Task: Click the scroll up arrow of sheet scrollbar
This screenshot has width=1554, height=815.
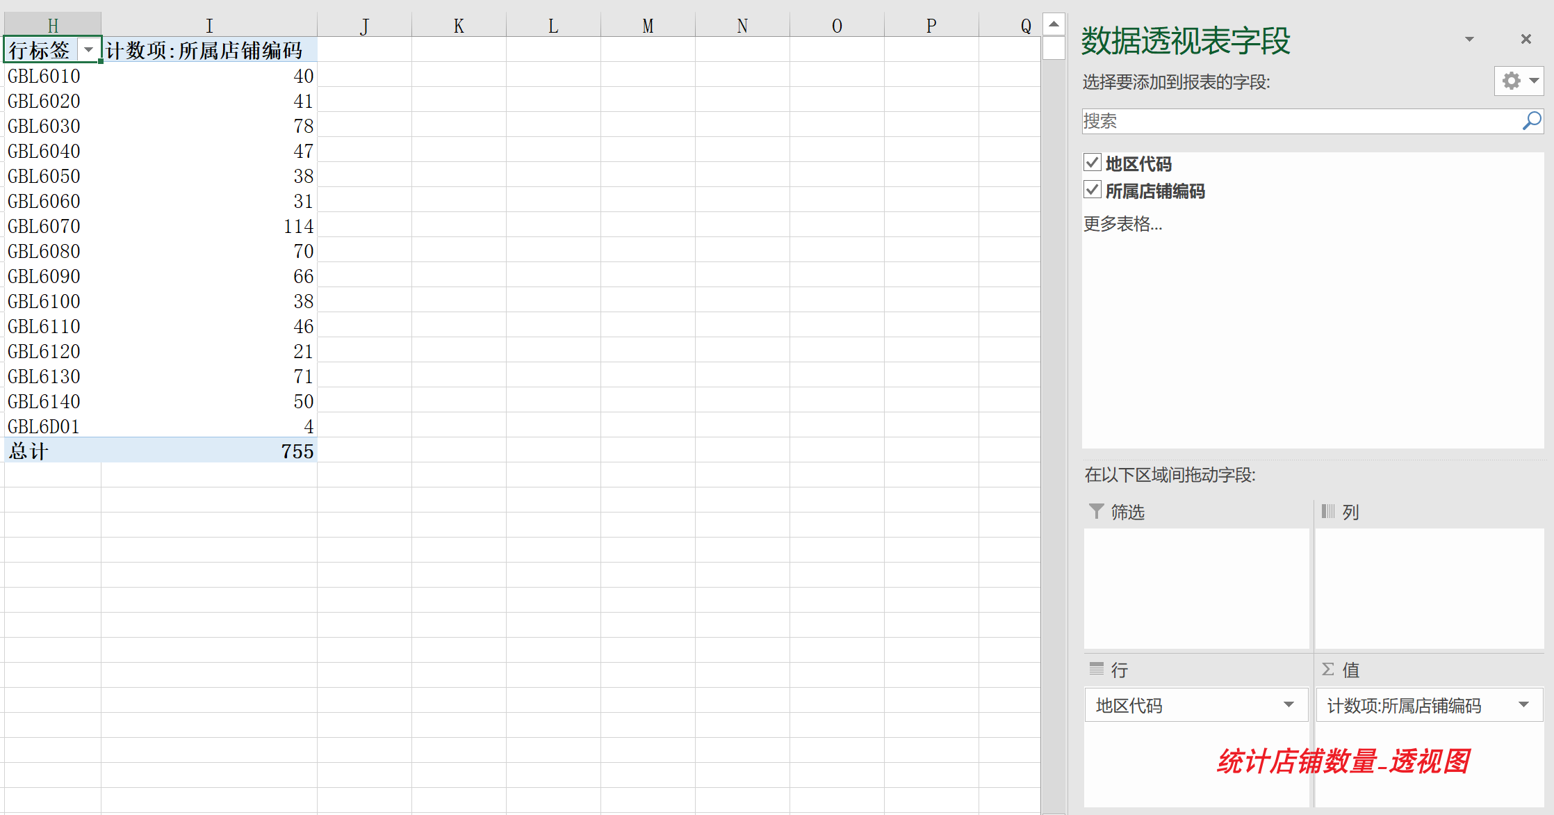Action: [x=1054, y=24]
